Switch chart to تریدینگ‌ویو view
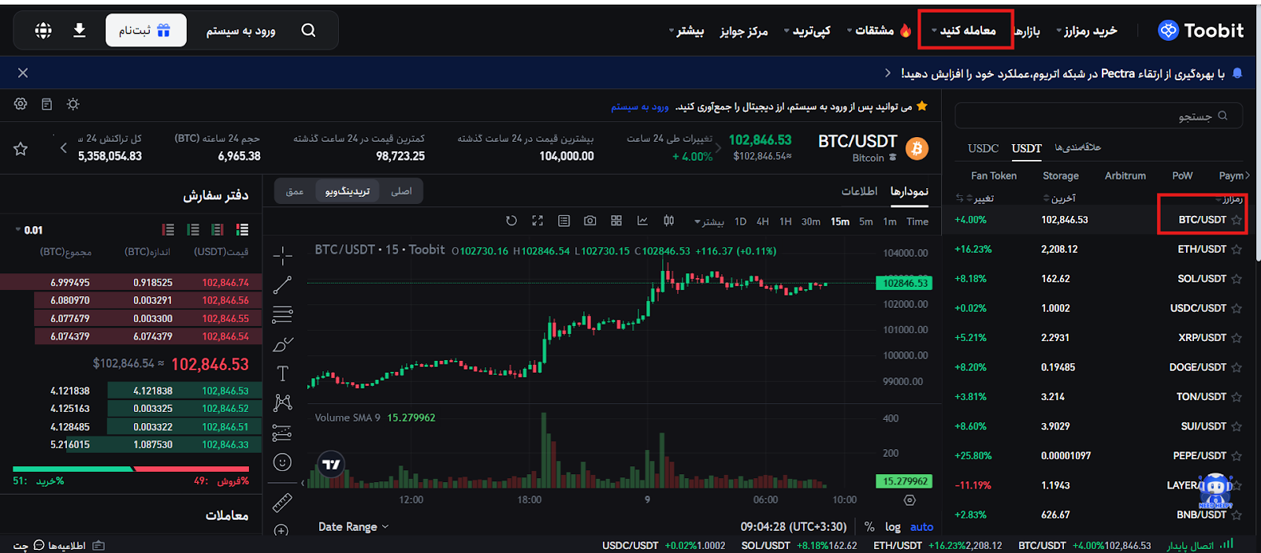The image size is (1261, 553). pyautogui.click(x=348, y=191)
